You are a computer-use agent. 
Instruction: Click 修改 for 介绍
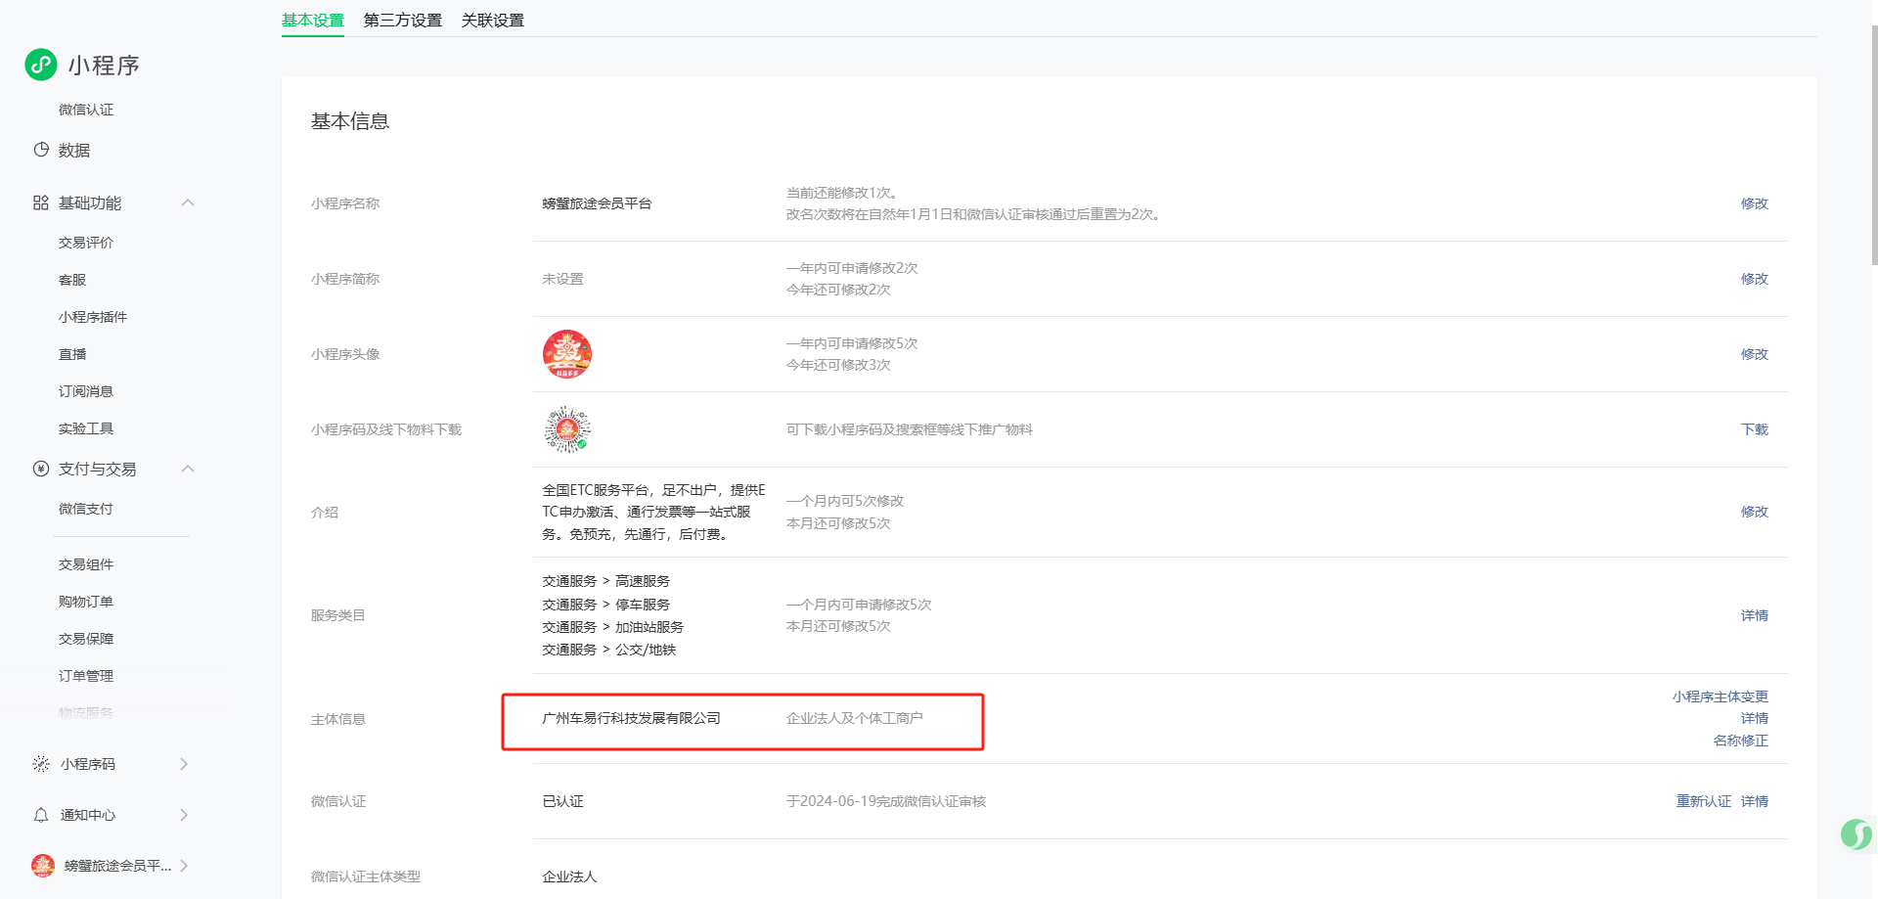tap(1755, 512)
